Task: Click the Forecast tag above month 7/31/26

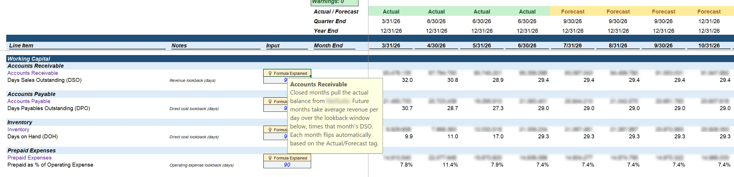Action: coord(573,12)
